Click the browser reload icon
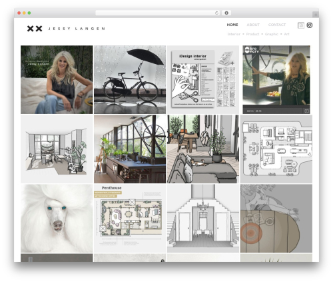Viewport: 333px width, 282px height. tap(216, 13)
